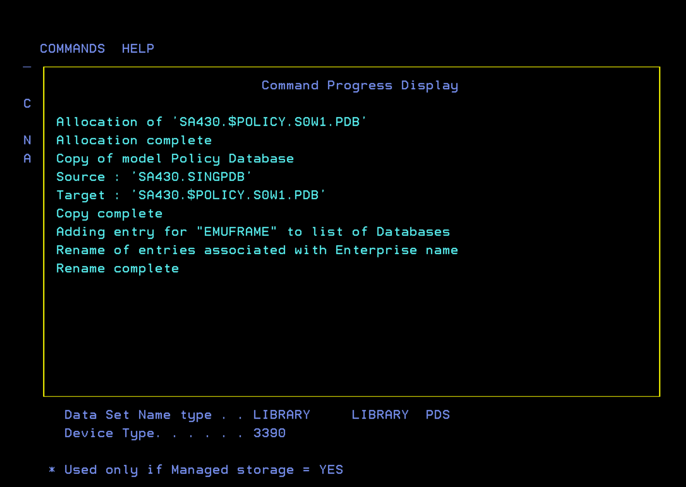Viewport: 686px width, 487px height.
Task: Select the LIBRARY value
Action: pyautogui.click(x=282, y=414)
